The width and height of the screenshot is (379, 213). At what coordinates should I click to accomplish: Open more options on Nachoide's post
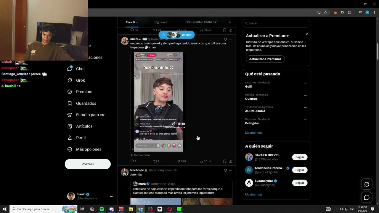pyautogui.click(x=231, y=170)
